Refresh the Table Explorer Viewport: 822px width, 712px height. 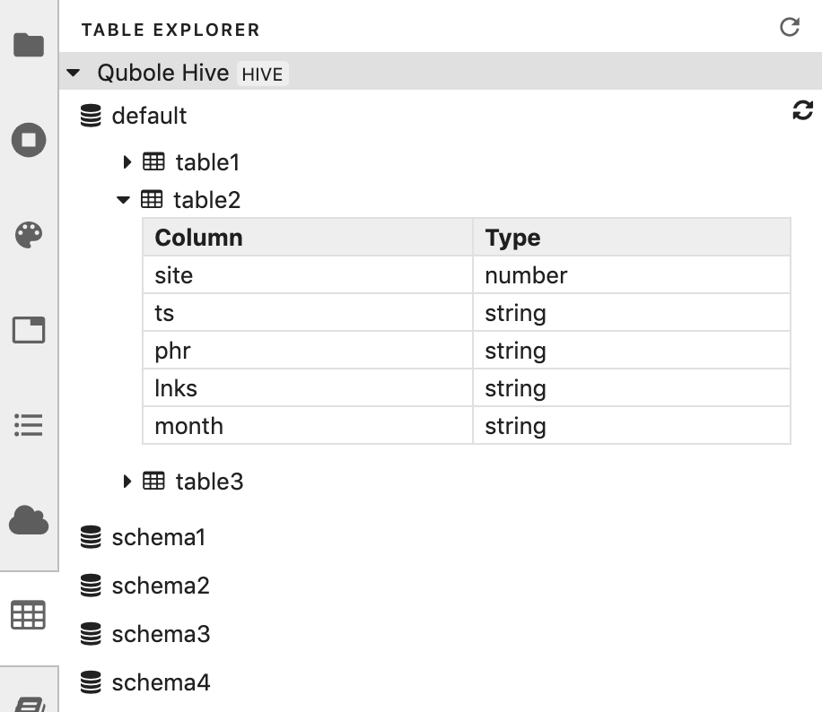click(x=789, y=27)
